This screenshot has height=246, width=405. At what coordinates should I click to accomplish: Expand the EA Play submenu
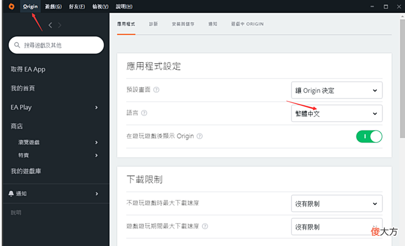tap(96, 107)
